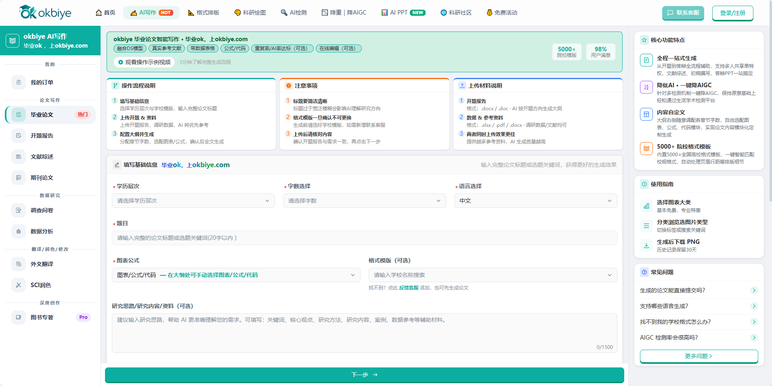Open the 数据分析 sidebar icon
The width and height of the screenshot is (772, 386).
(19, 231)
